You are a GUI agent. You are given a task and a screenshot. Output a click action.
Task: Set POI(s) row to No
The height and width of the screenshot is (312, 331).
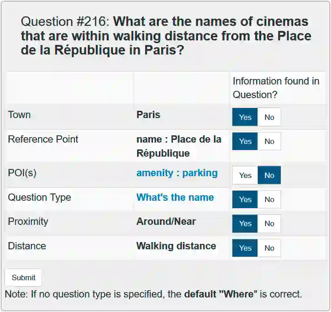pyautogui.click(x=269, y=175)
